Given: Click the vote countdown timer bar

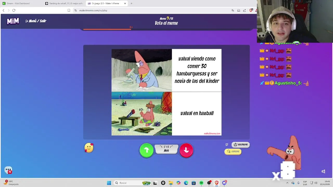Looking at the screenshot, I should 166,29.
